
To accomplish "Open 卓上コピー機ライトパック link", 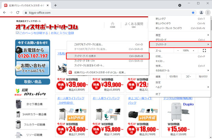I will pos(140,100).
